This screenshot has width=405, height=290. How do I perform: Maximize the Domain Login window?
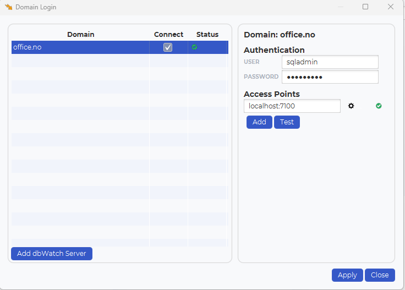pos(365,7)
